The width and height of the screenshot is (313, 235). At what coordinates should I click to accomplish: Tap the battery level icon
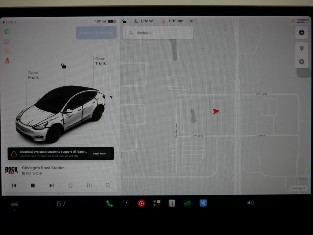pyautogui.click(x=112, y=21)
